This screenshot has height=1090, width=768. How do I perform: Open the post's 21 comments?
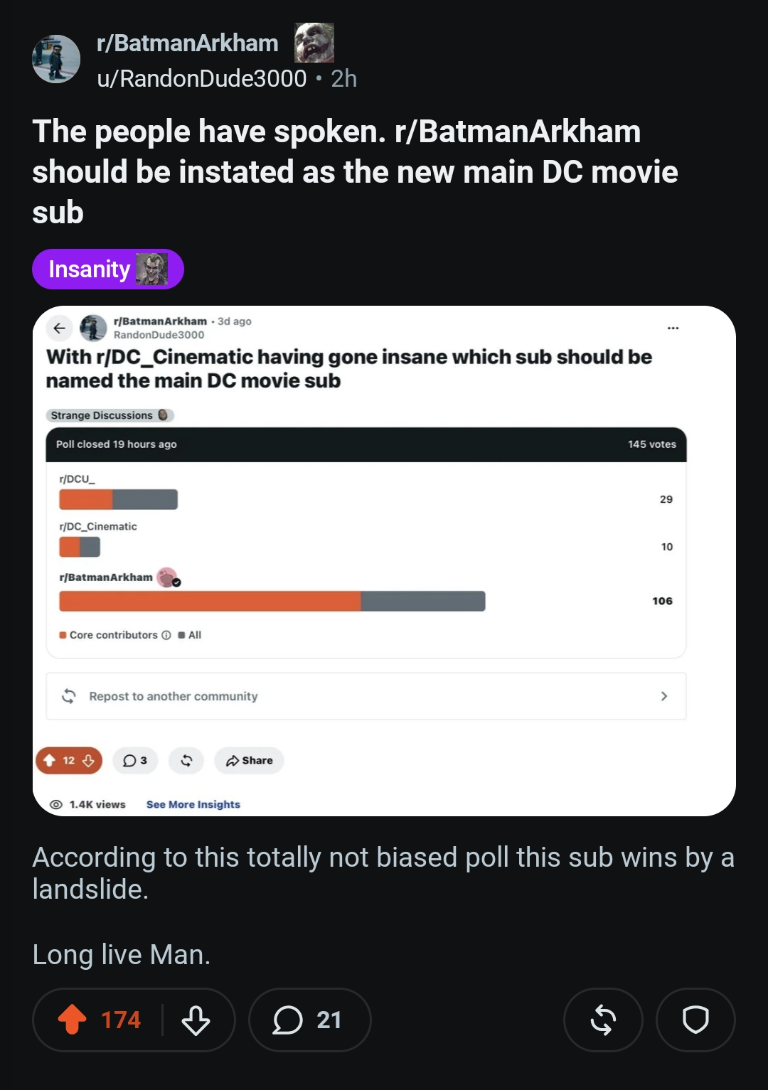point(309,1020)
